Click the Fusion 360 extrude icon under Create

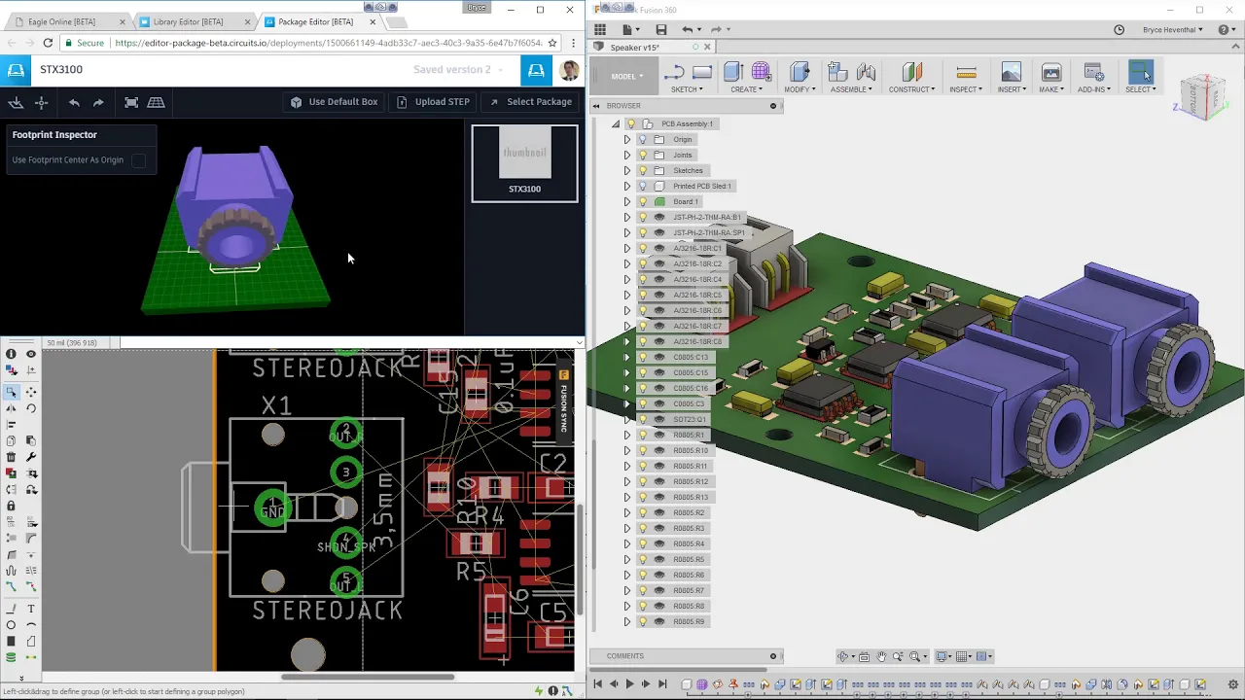733,72
